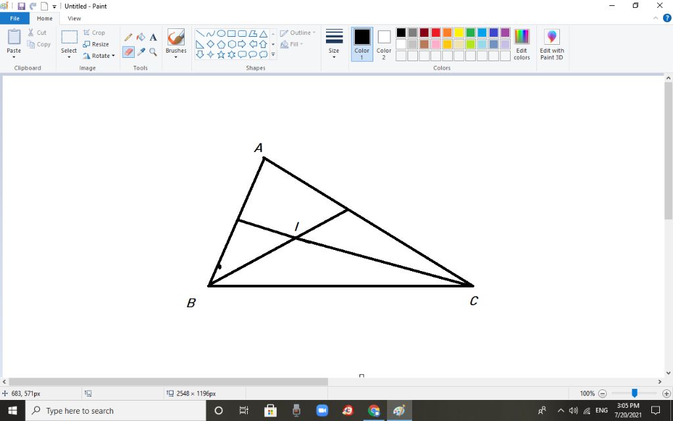Select the Oval shape
The width and height of the screenshot is (673, 421).
coord(221,34)
